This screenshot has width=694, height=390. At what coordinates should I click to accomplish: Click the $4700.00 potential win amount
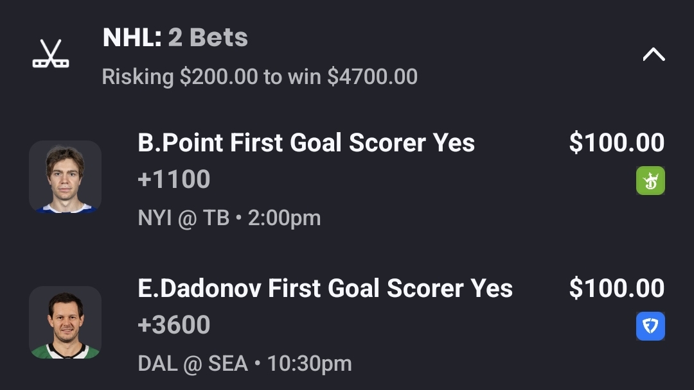pos(372,77)
